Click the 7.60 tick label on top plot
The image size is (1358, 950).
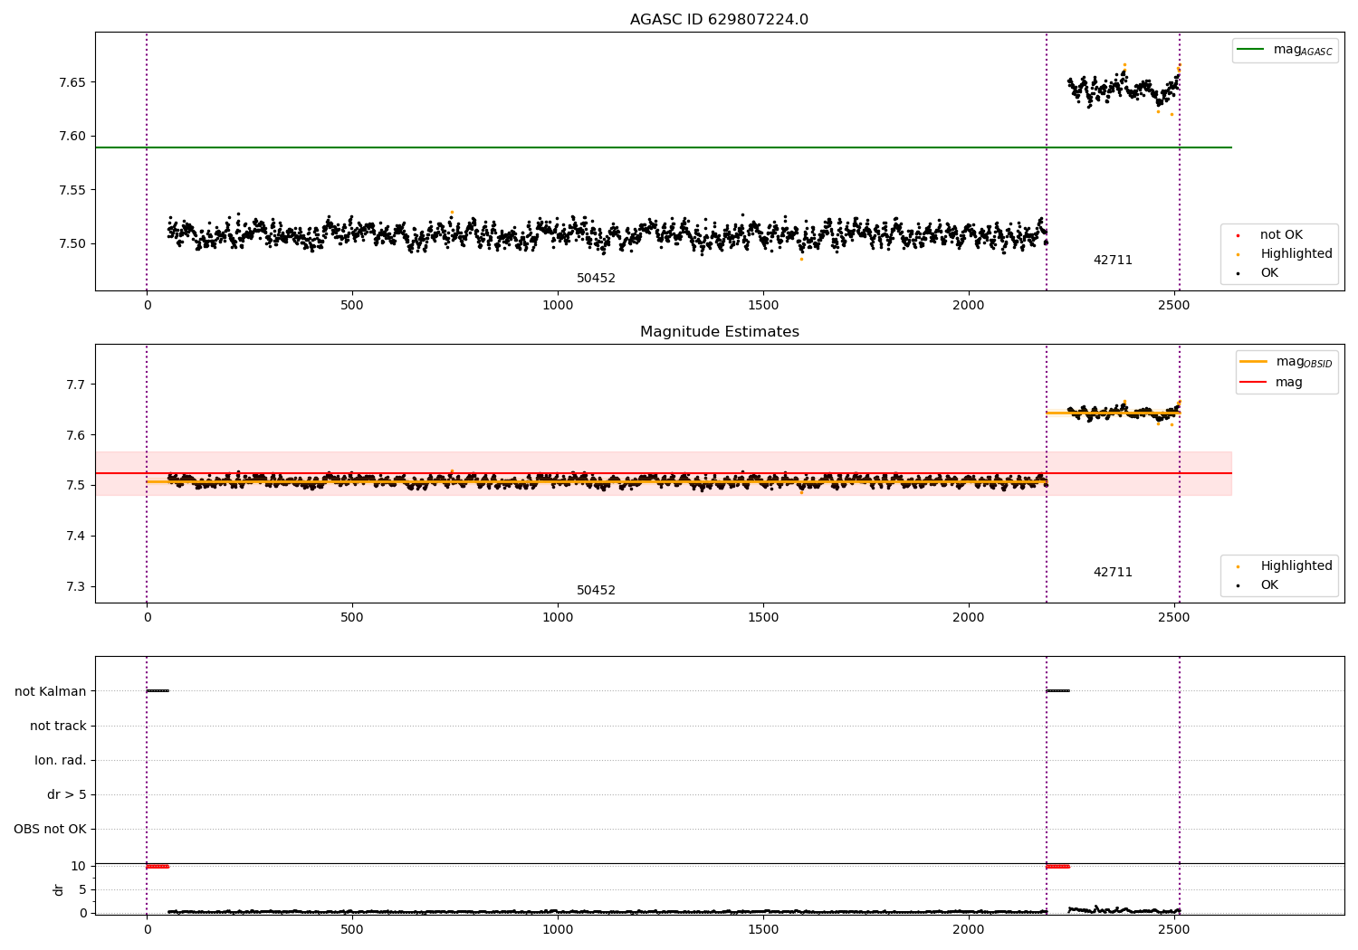pos(72,137)
